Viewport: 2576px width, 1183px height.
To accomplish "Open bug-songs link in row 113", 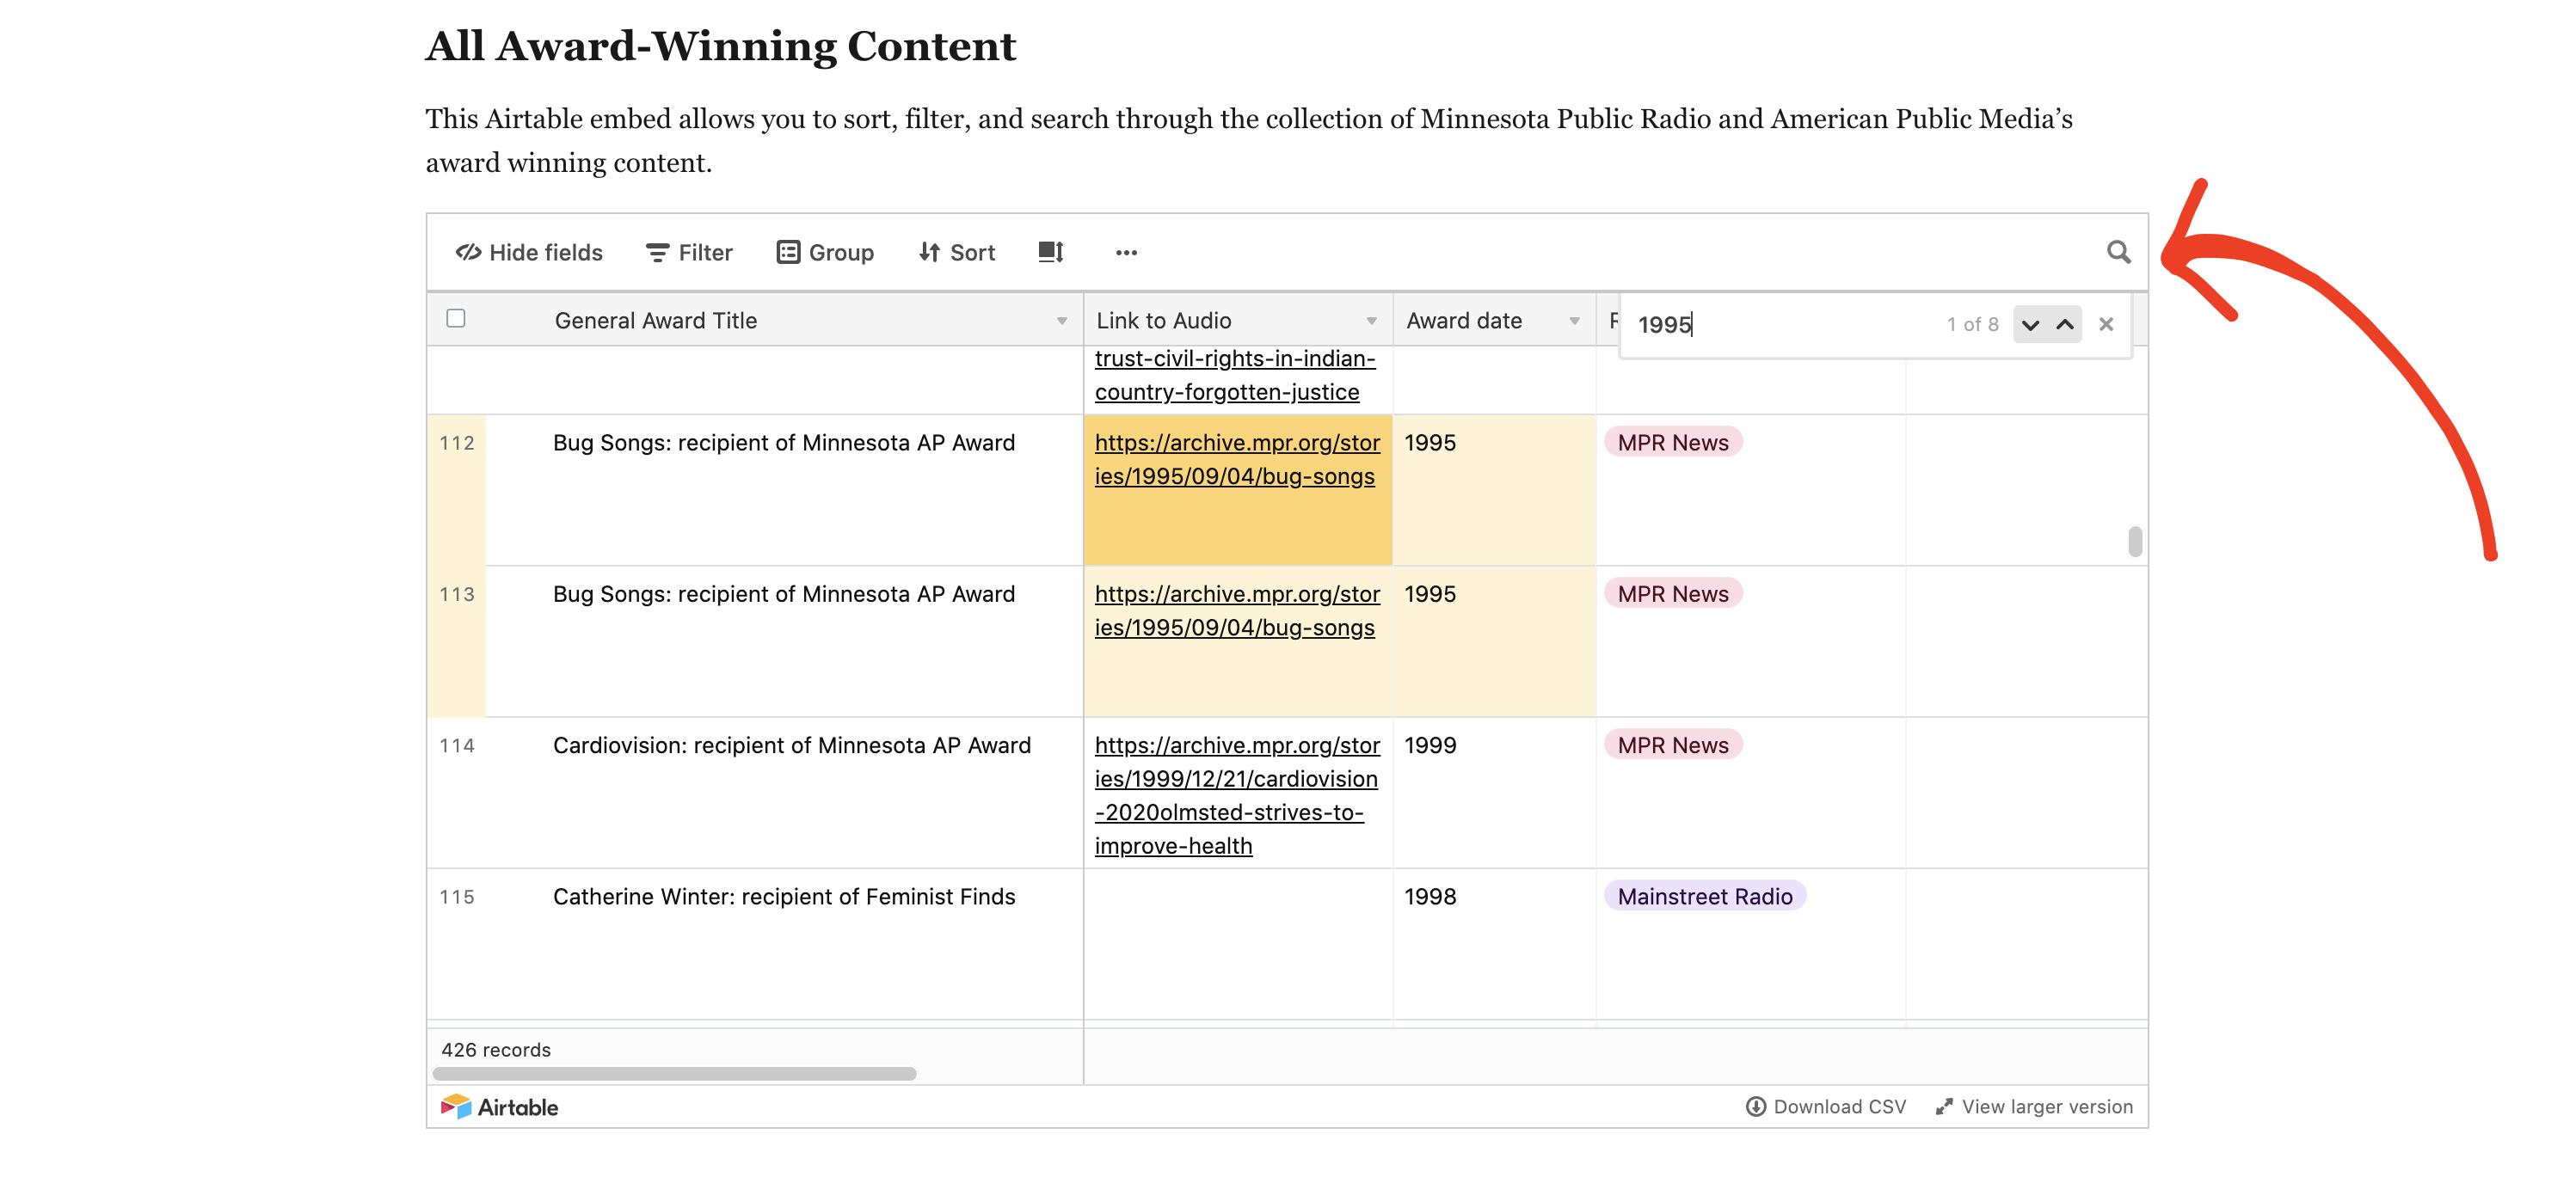I will point(1237,610).
